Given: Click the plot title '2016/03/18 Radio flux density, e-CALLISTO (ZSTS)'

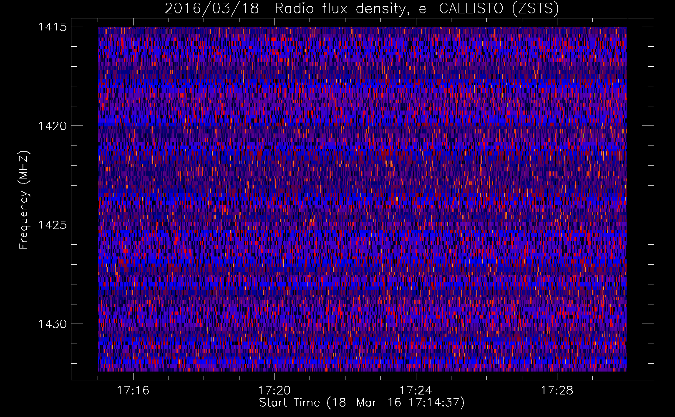Looking at the screenshot, I should 362,8.
